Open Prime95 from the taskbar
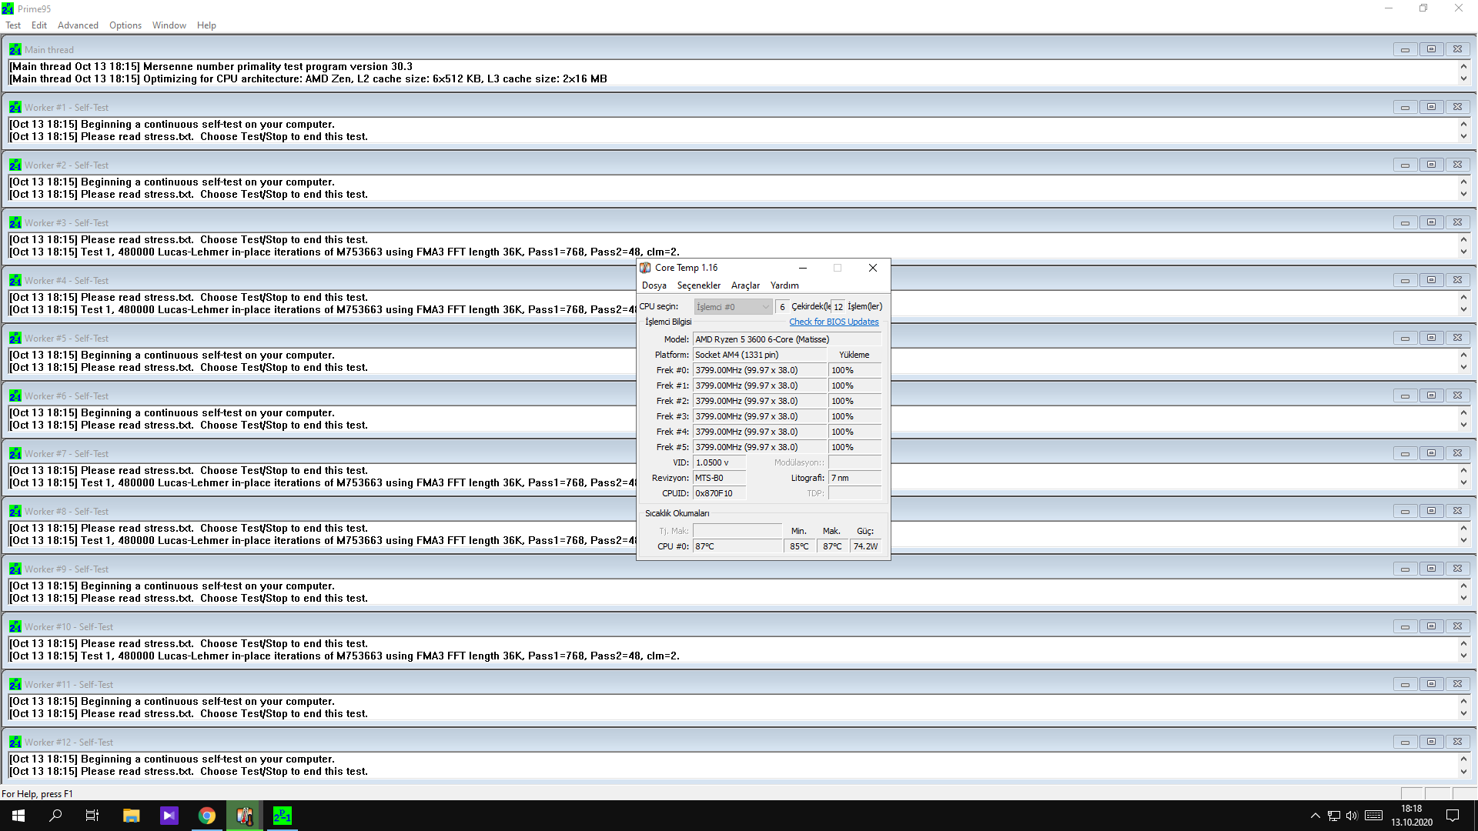This screenshot has width=1478, height=831. (283, 816)
